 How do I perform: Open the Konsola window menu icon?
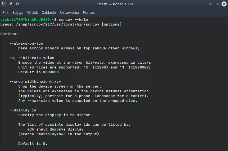(x=4, y=4)
